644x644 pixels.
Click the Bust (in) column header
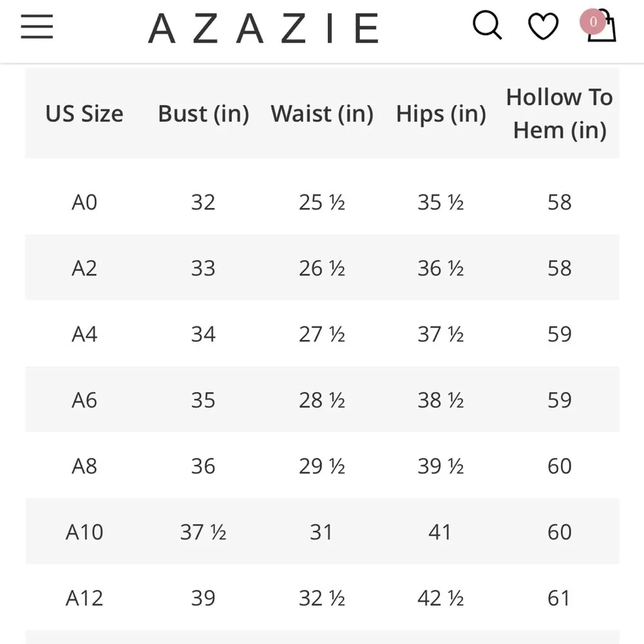[x=203, y=114]
